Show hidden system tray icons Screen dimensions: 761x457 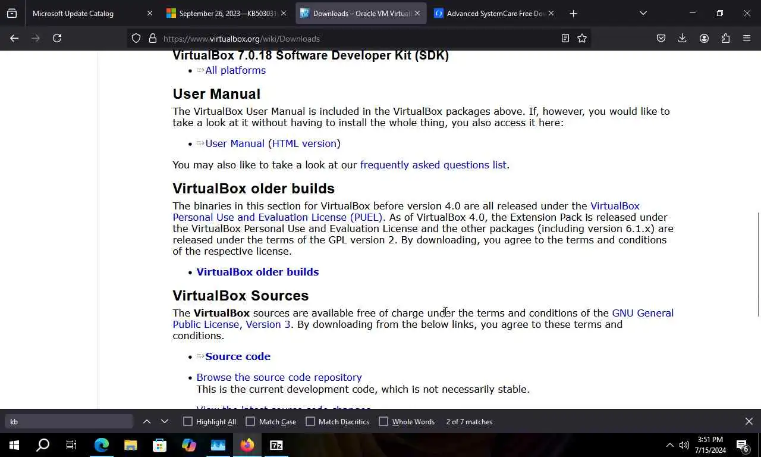coord(669,445)
